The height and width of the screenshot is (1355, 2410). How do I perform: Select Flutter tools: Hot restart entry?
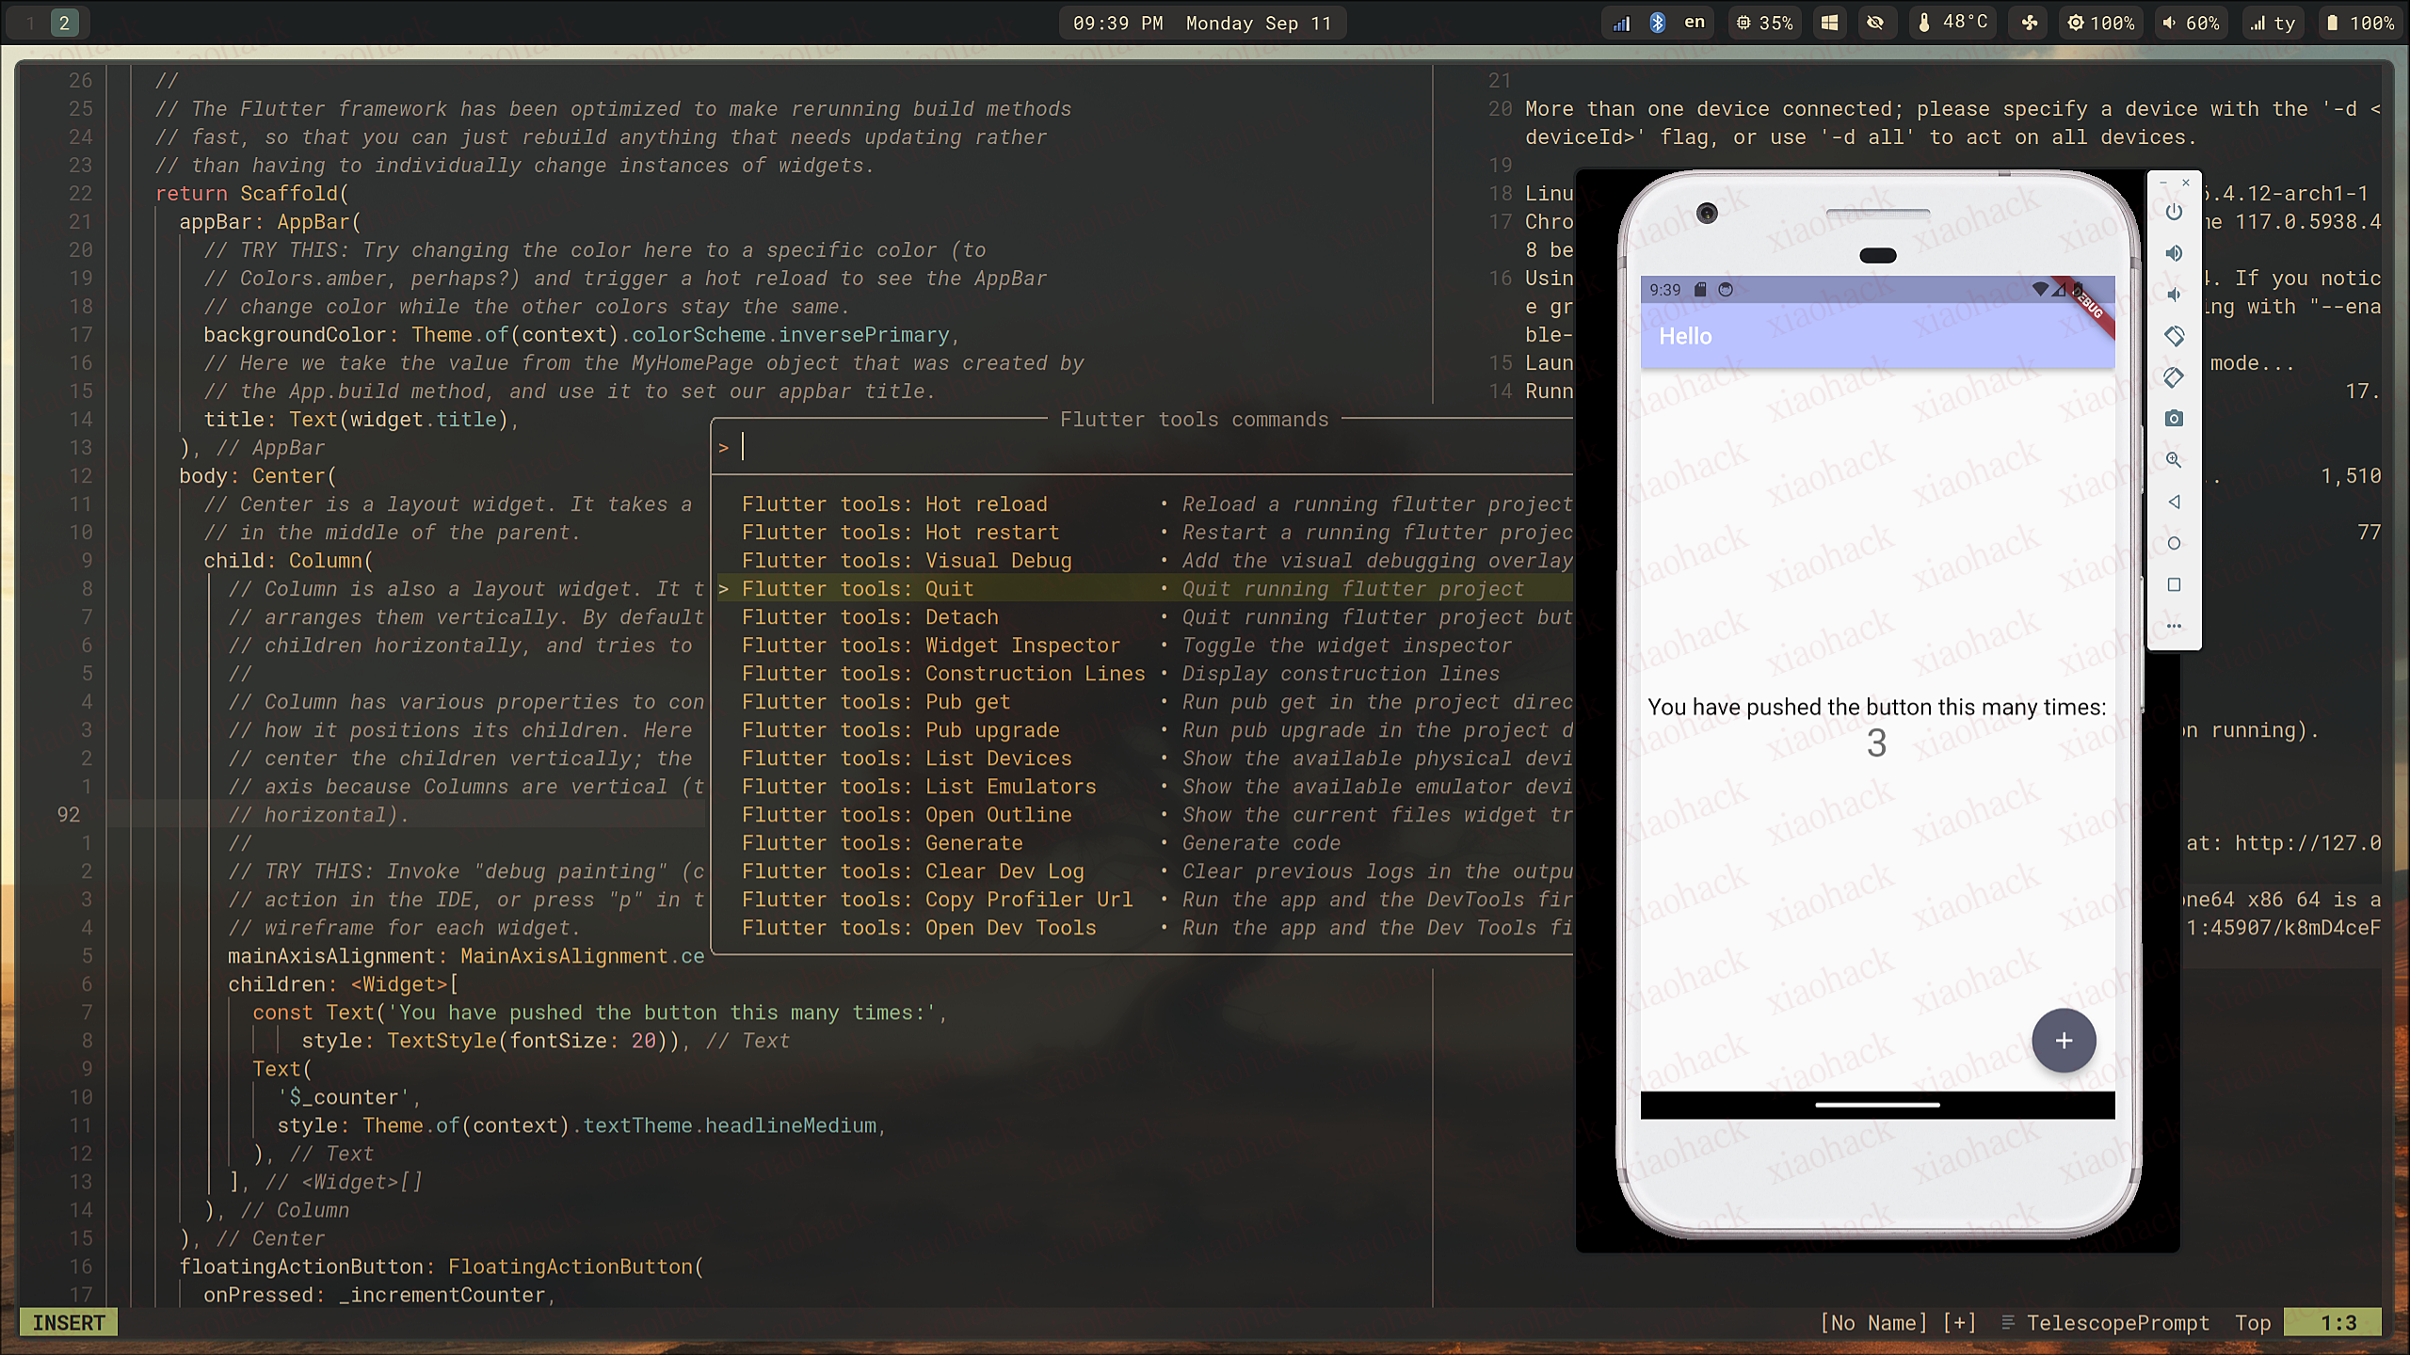900,533
